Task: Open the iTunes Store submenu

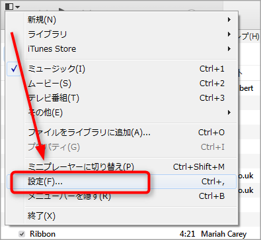Action: (x=122, y=49)
